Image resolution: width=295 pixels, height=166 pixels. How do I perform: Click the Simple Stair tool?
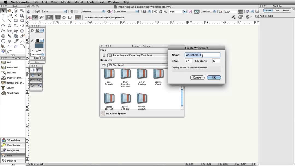tap(13, 93)
